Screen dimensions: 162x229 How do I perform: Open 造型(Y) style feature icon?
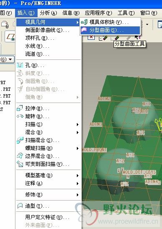[x=20, y=206]
